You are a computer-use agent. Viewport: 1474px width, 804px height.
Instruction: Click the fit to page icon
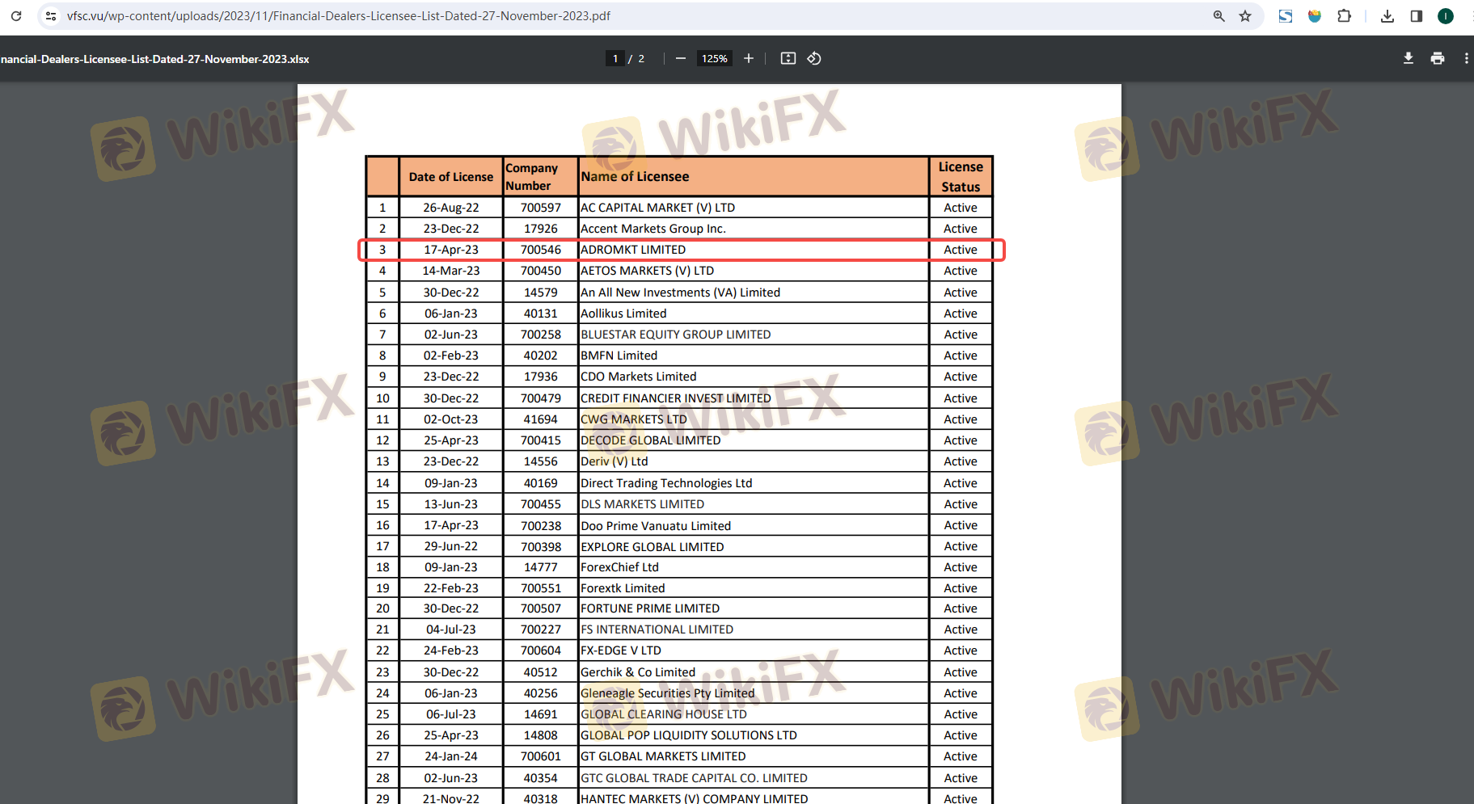[788, 58]
